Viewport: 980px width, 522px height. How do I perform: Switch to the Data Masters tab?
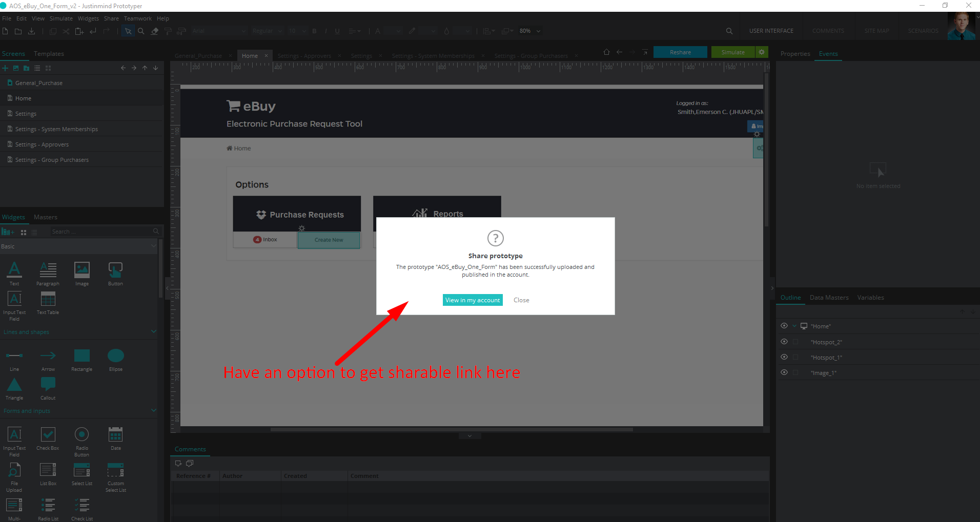pos(829,298)
